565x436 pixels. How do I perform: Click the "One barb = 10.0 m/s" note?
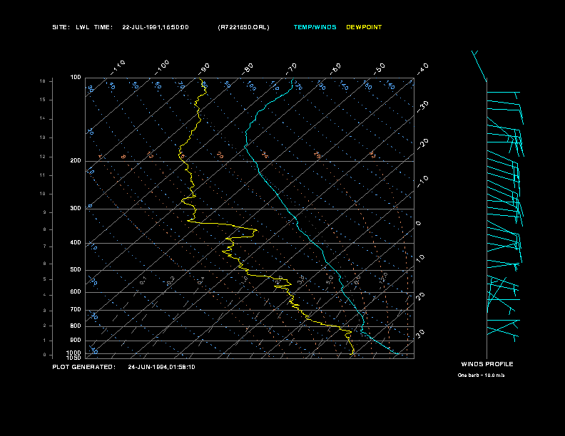481,375
